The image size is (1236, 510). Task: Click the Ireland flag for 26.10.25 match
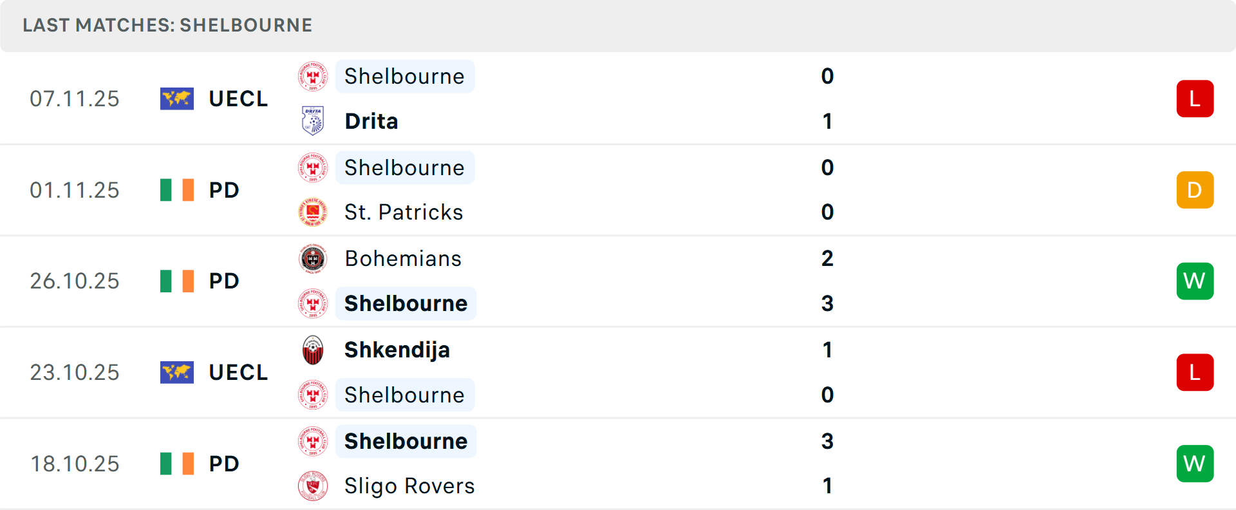click(176, 281)
